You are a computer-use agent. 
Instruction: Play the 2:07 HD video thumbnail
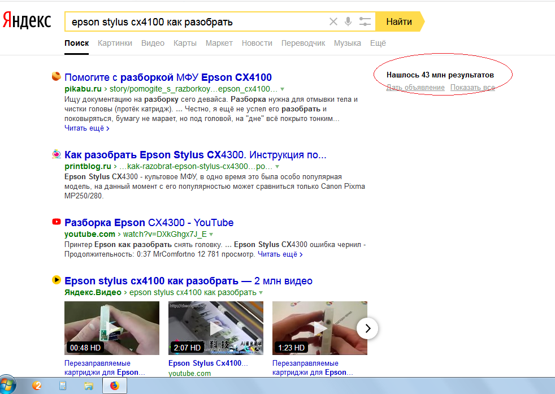[x=216, y=328]
